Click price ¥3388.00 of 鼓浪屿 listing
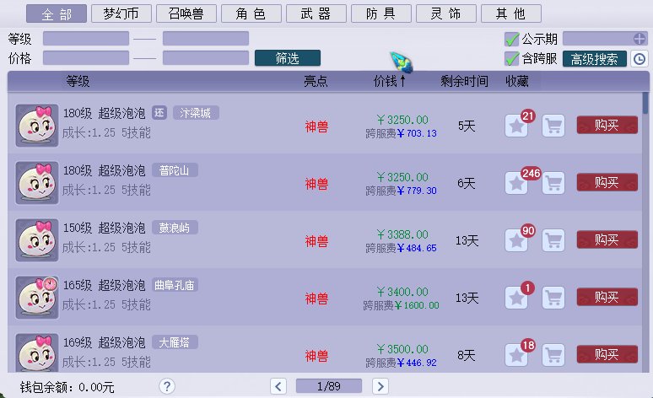 [x=402, y=234]
